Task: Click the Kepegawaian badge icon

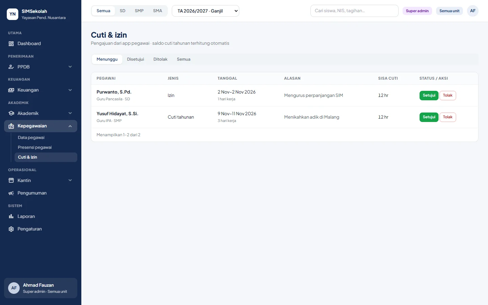Action: click(x=11, y=126)
